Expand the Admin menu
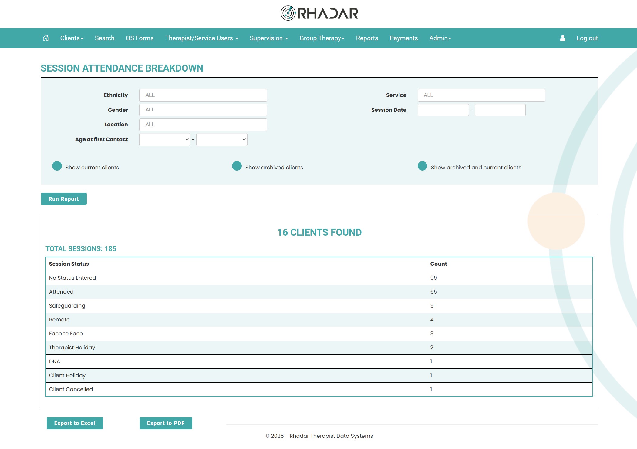Viewport: 637px width, 449px height. [x=440, y=38]
